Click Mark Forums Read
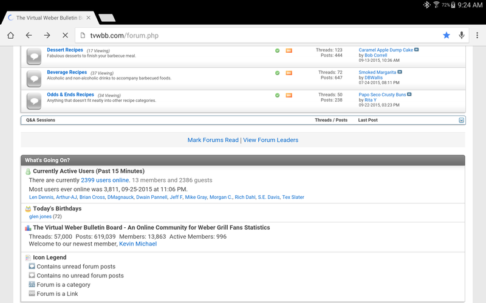Image resolution: width=486 pixels, height=303 pixels. click(x=213, y=140)
